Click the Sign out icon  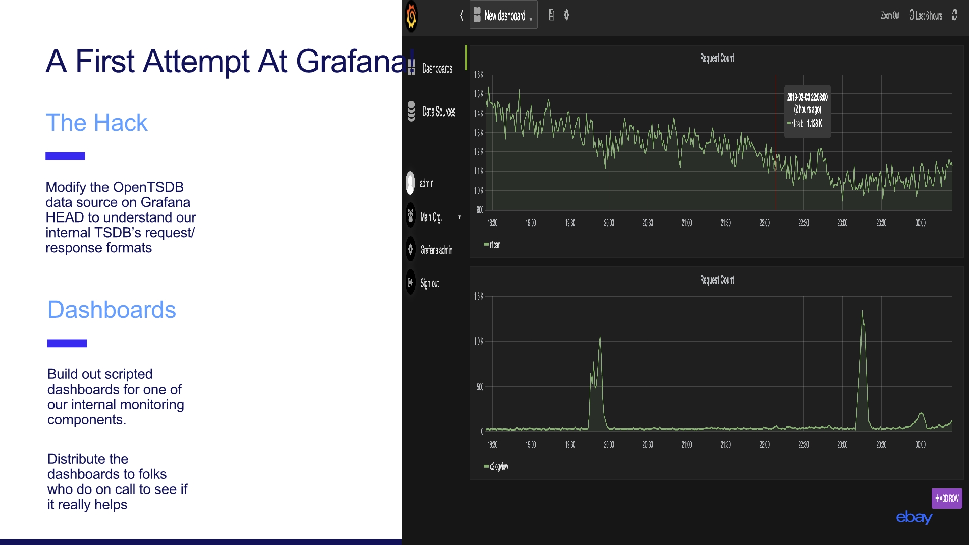click(x=411, y=283)
